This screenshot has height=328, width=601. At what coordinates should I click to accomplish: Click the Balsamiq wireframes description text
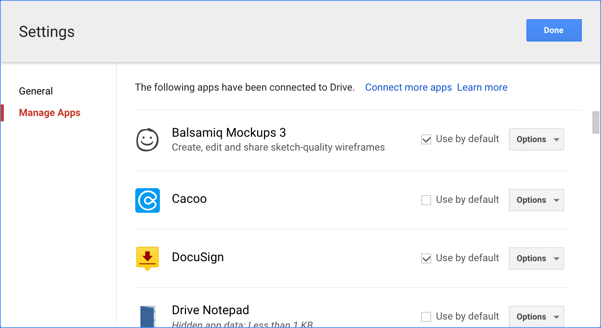(x=278, y=147)
